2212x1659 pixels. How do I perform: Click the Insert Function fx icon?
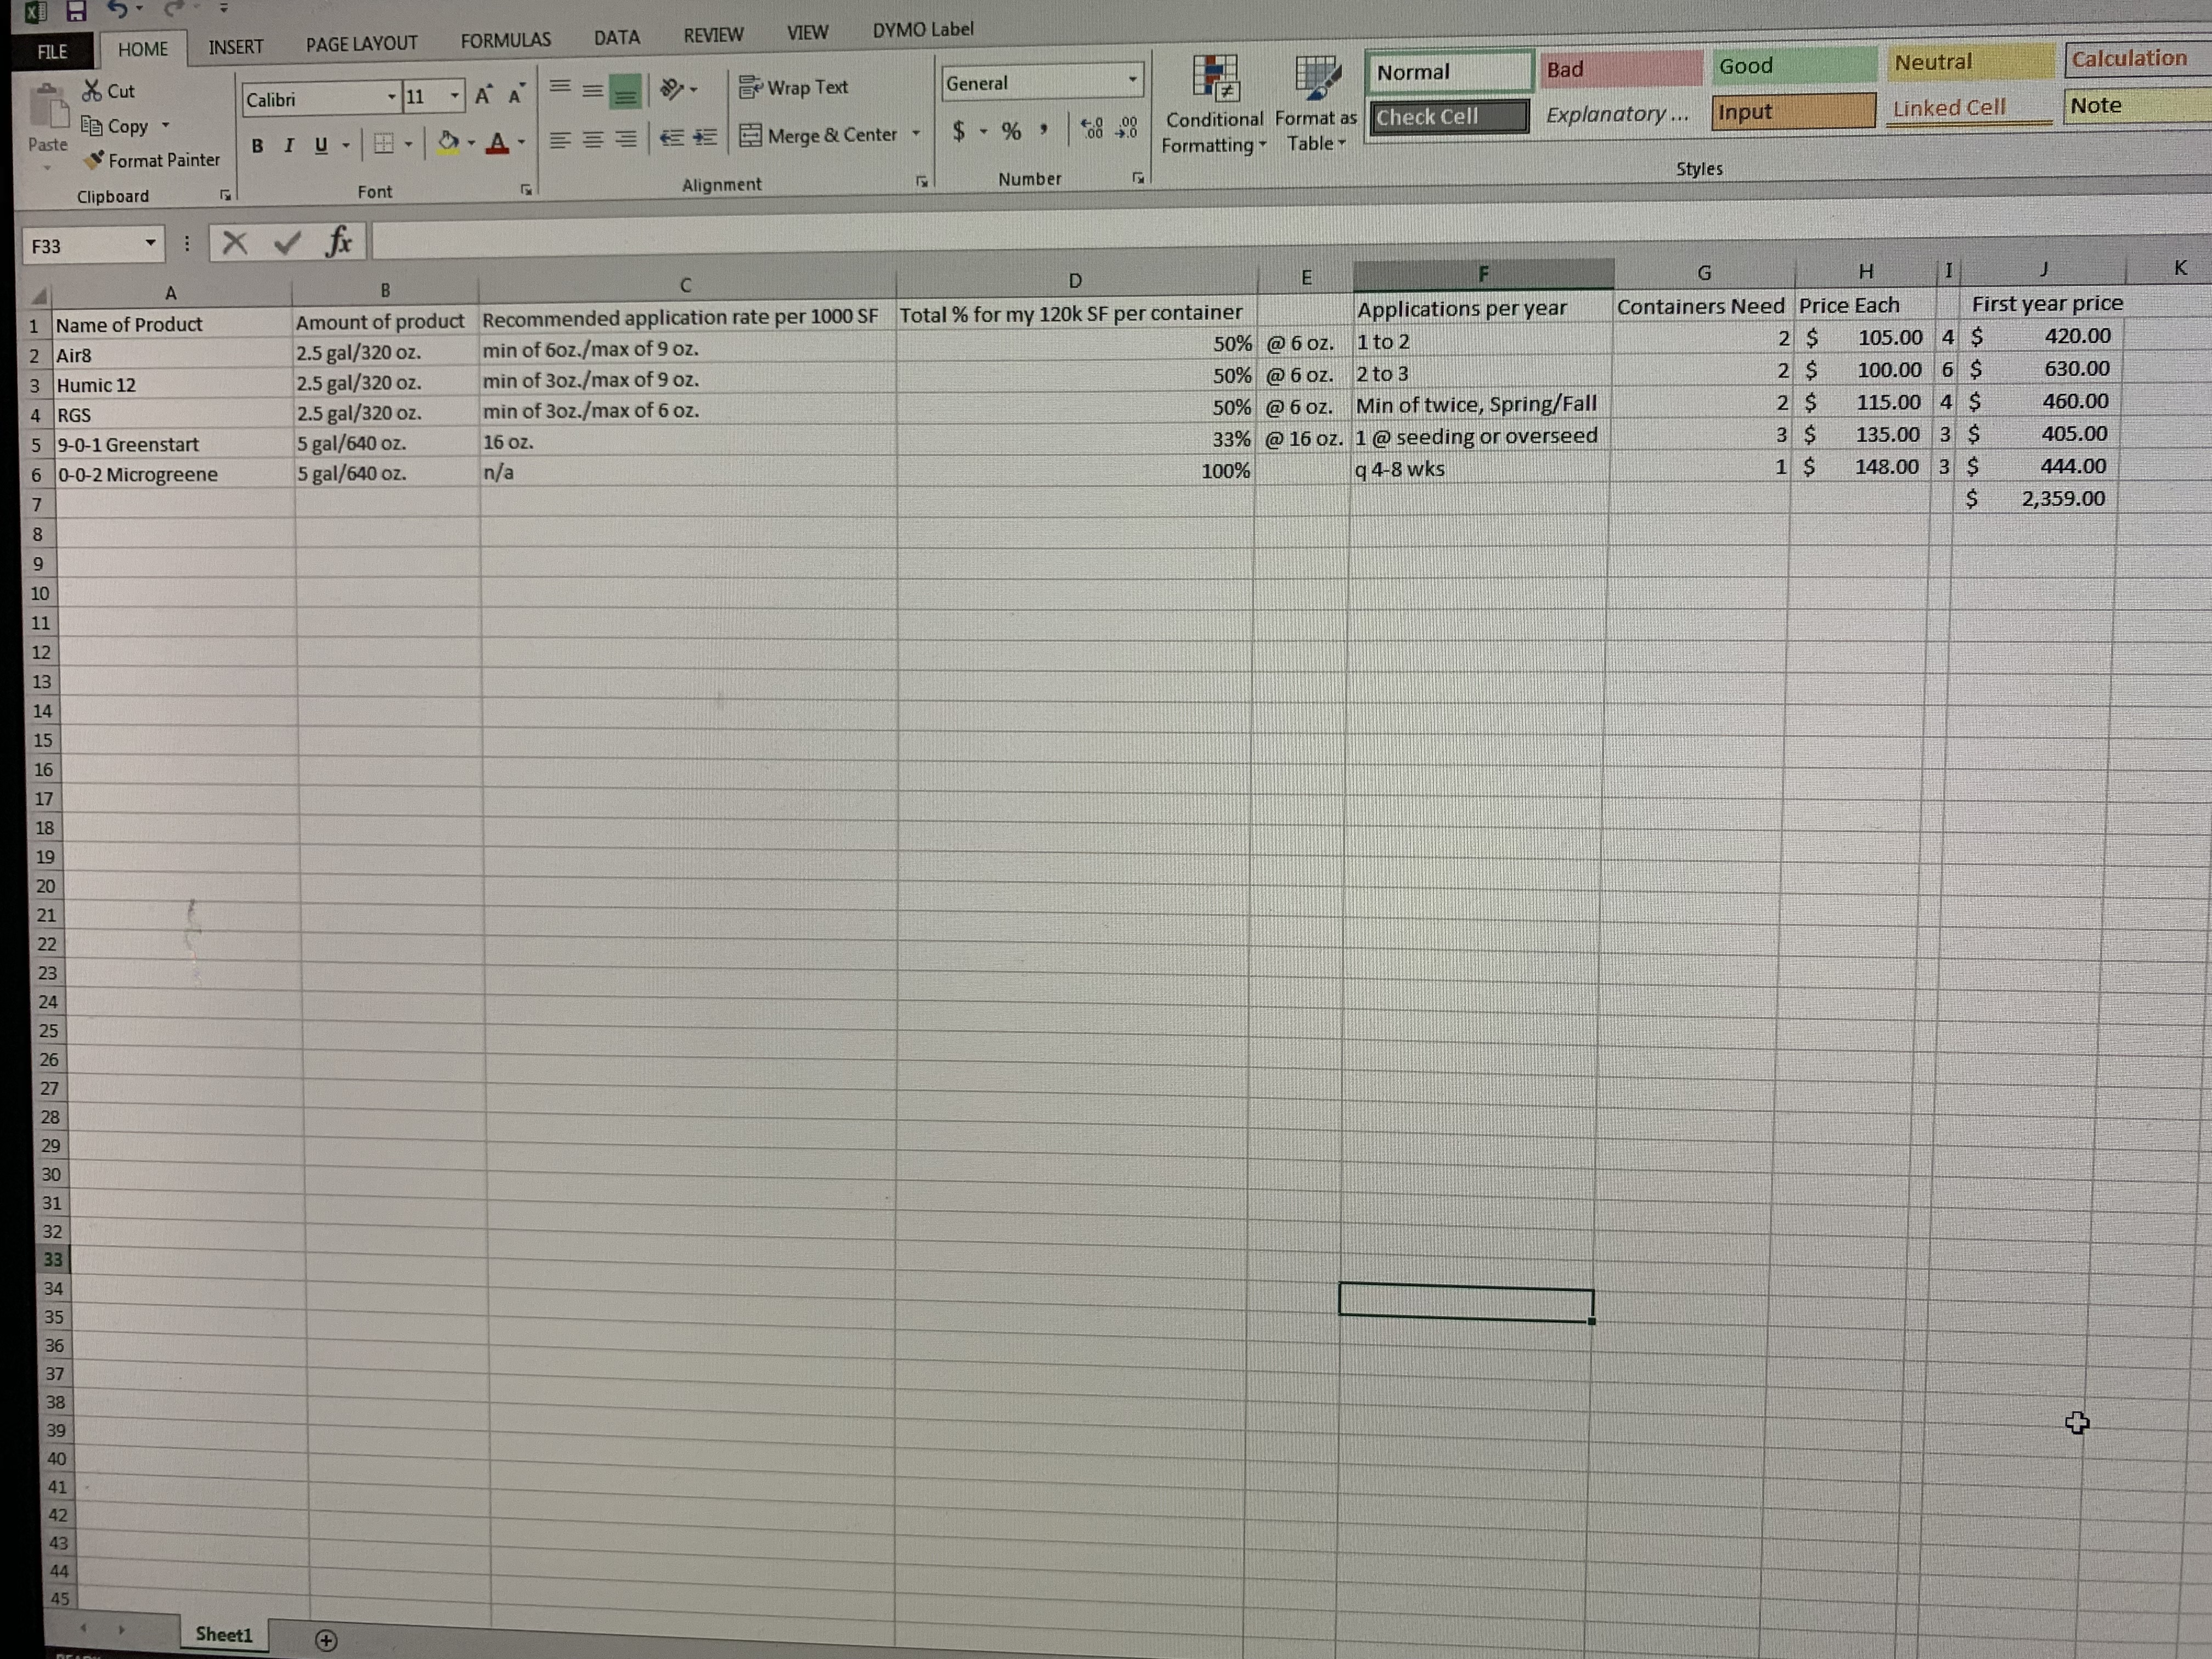pyautogui.click(x=339, y=241)
